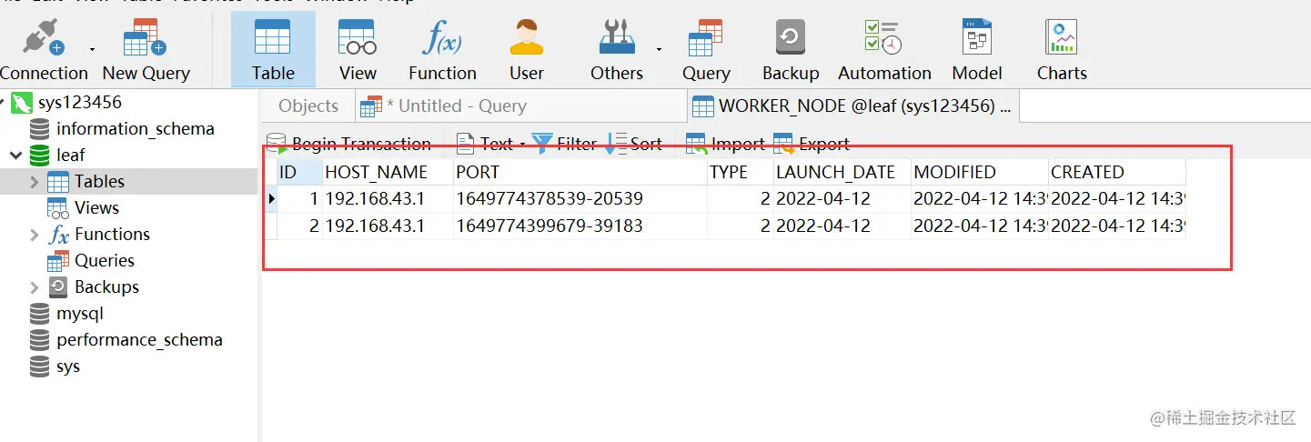Select HOST_NAME cell in row ID 1
Screen dimensions: 1311x442
pos(388,198)
